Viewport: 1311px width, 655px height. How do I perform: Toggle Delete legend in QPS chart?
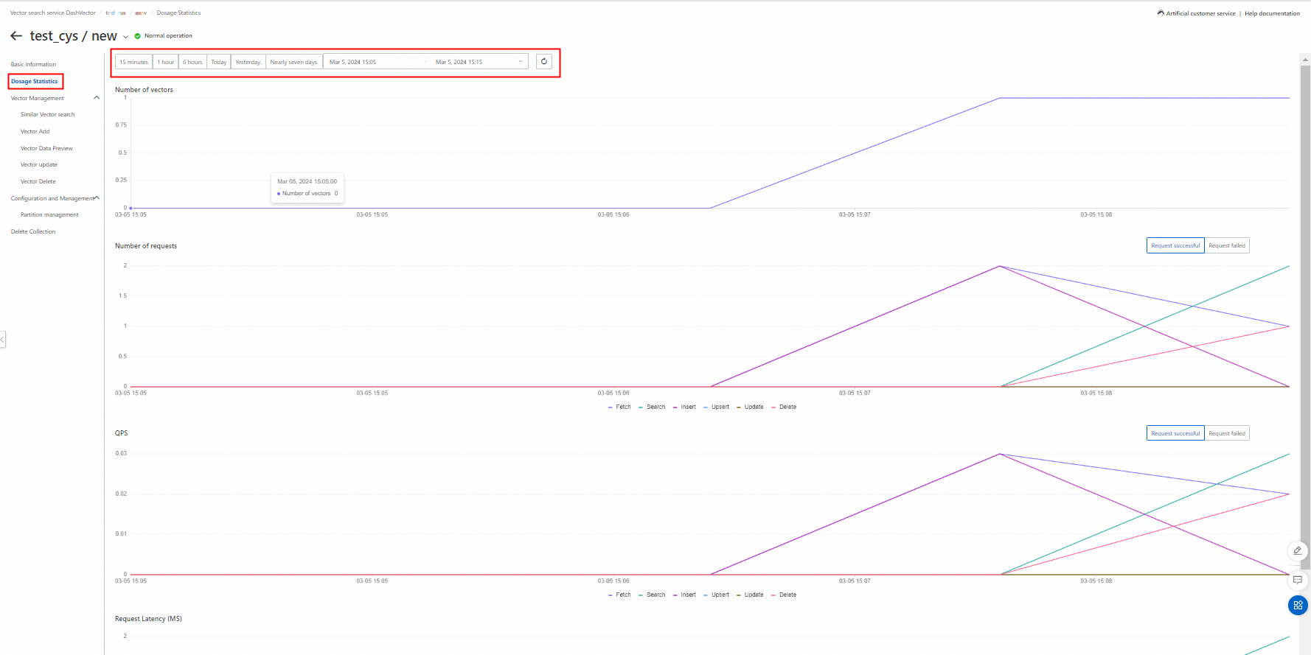click(784, 595)
